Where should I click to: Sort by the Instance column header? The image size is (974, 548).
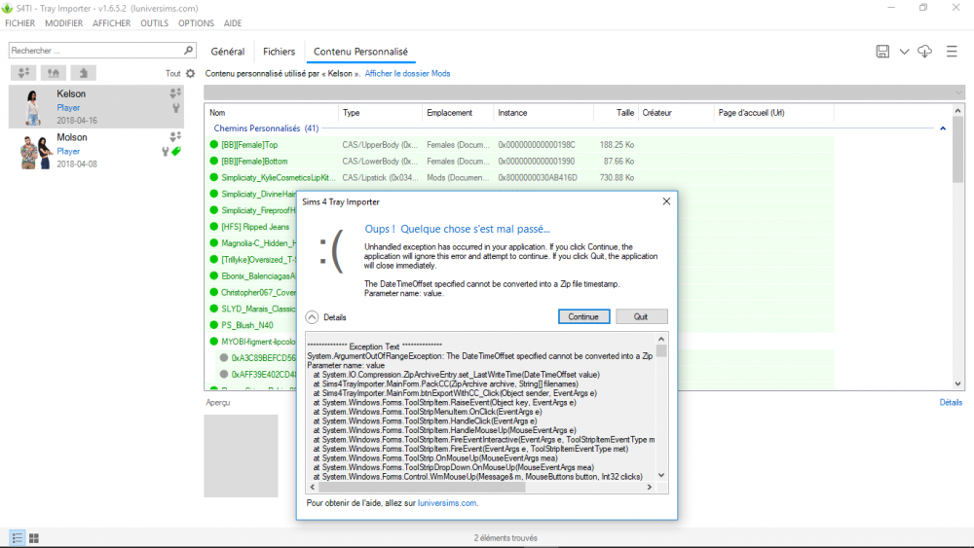tap(543, 112)
